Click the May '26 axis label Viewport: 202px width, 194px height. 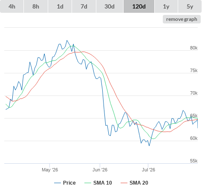(x=50, y=170)
